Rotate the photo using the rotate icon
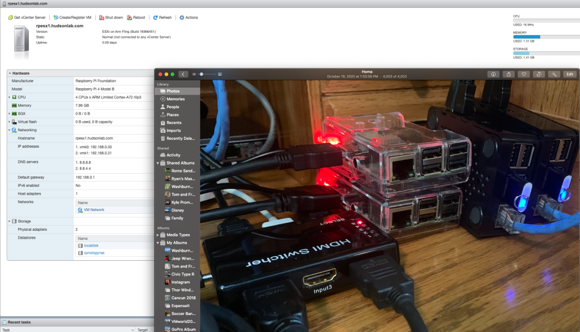580x332 pixels. click(538, 74)
